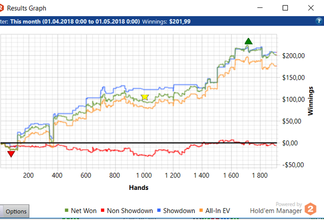Click the red Non Showdown color square
Viewport: 324px width, 220px height.
coord(102,210)
